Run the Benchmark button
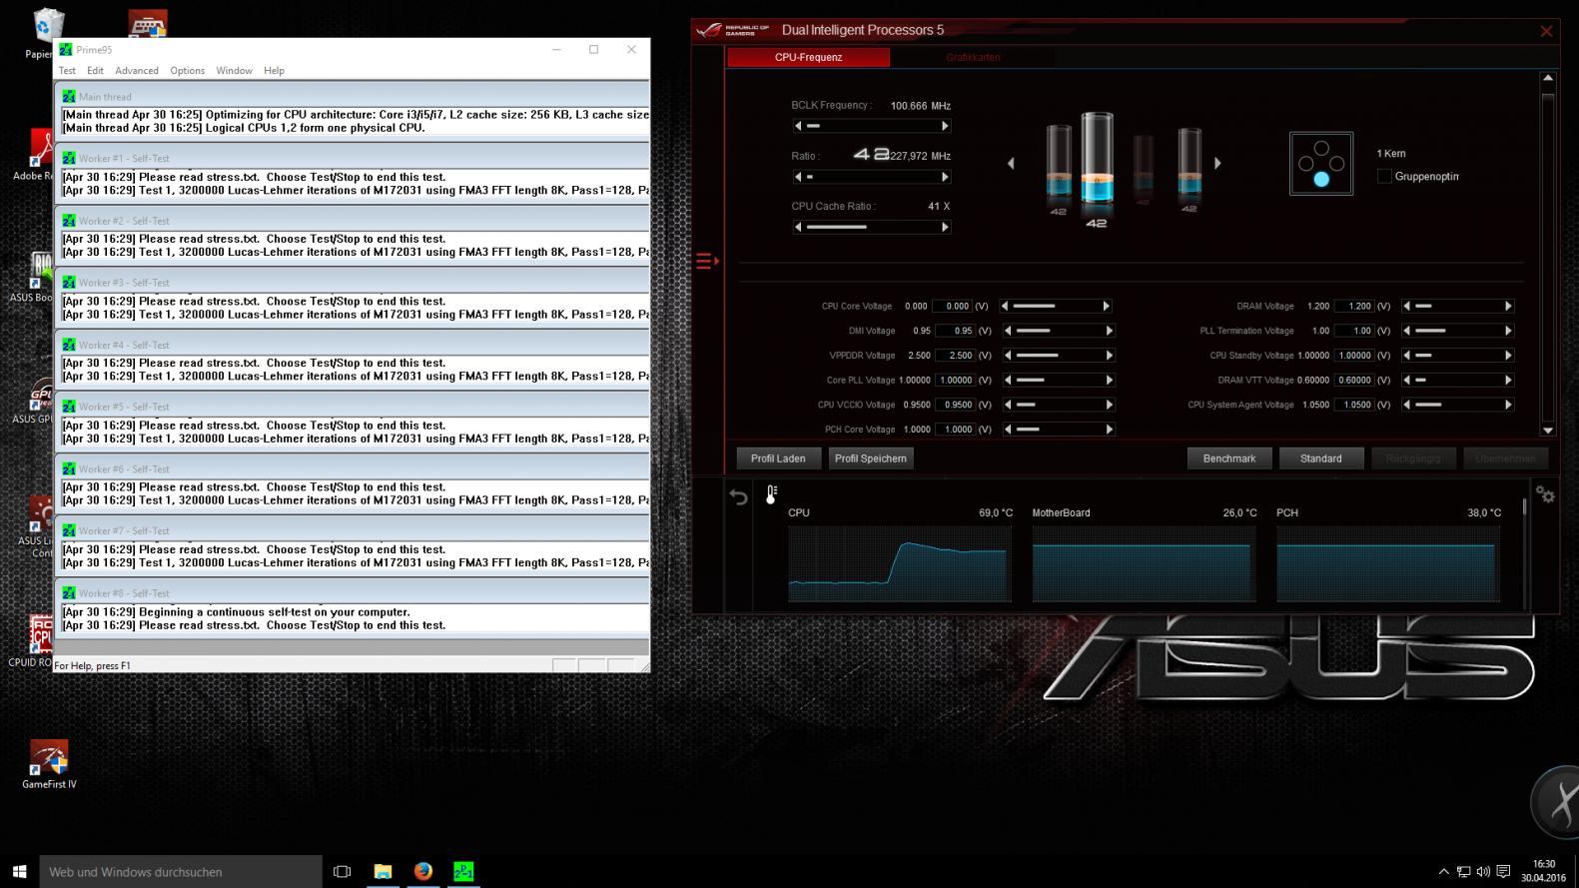The image size is (1579, 888). point(1229,458)
